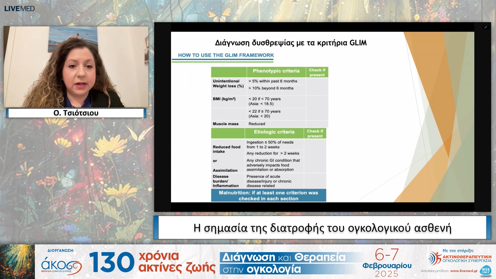Image resolution: width=496 pixels, height=279 pixels.
Task: Click the Disease burden/ Inflammation label
Action: click(226, 181)
